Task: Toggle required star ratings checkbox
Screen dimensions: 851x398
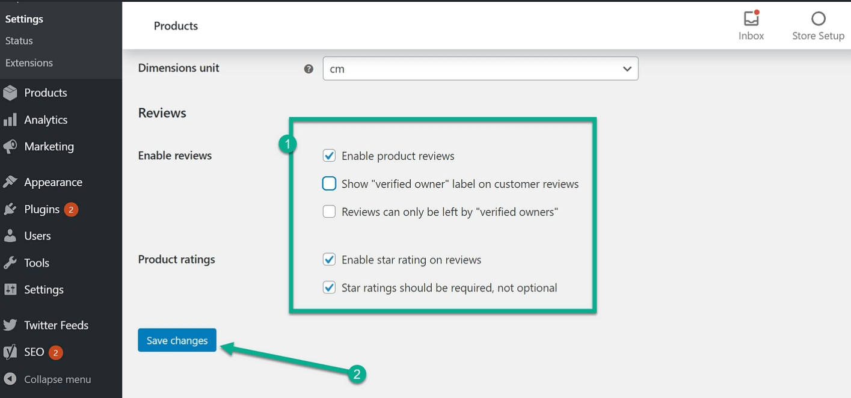Action: pos(329,287)
